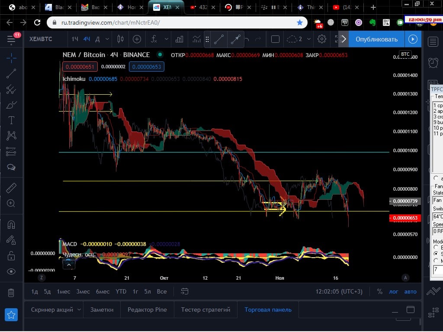The height and width of the screenshot is (332, 443).
Task: Maximize the bottom panel icon
Action: (411, 310)
